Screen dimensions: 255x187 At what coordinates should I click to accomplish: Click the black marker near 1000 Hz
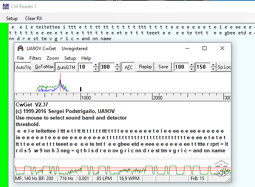click(x=81, y=89)
